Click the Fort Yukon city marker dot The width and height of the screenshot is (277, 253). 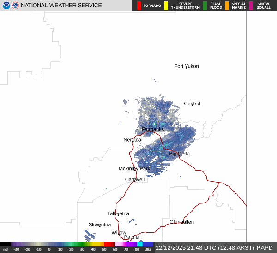186,68
